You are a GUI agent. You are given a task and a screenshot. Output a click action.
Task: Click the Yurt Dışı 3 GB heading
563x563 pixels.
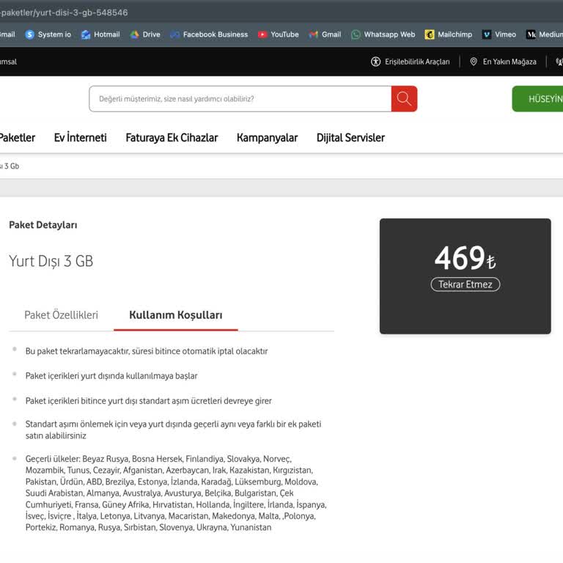click(x=51, y=261)
